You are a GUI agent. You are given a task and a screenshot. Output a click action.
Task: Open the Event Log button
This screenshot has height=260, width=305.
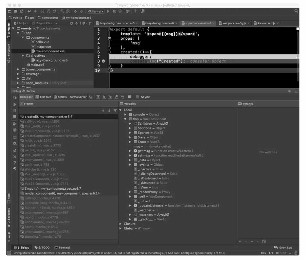click(283, 248)
